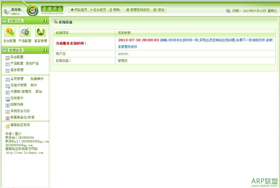Viewport: 280px width, 188px height.
Task: Open 系统安全日志 from the sidebar
Action: pos(20,111)
